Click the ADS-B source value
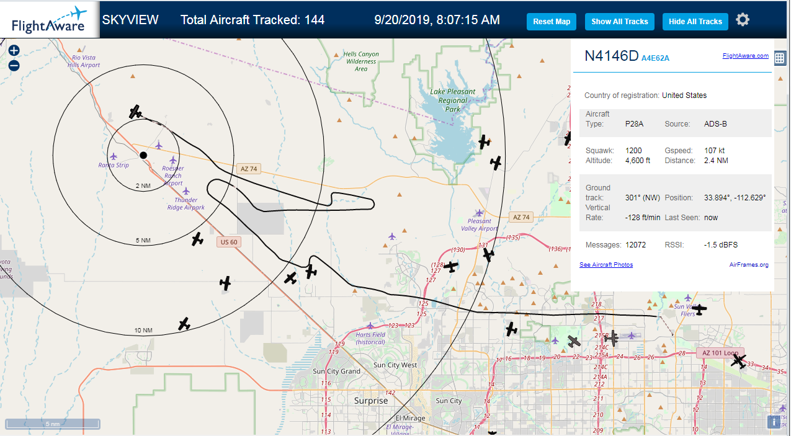The image size is (791, 436). 715,124
